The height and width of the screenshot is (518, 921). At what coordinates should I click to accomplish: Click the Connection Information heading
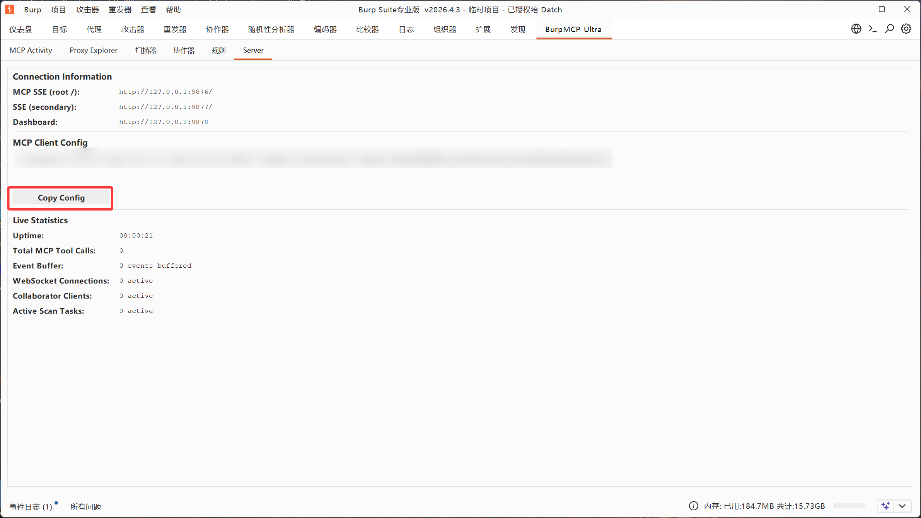62,76
